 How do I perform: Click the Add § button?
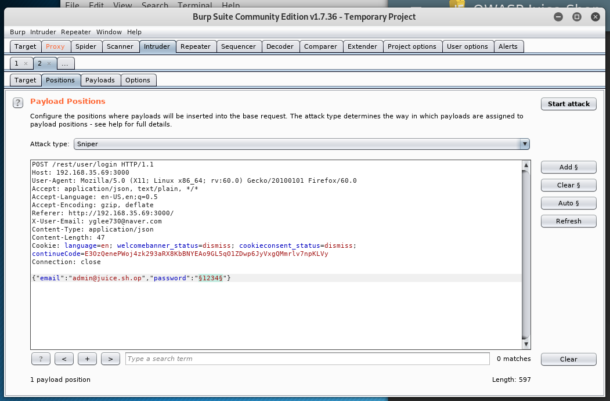[569, 167]
